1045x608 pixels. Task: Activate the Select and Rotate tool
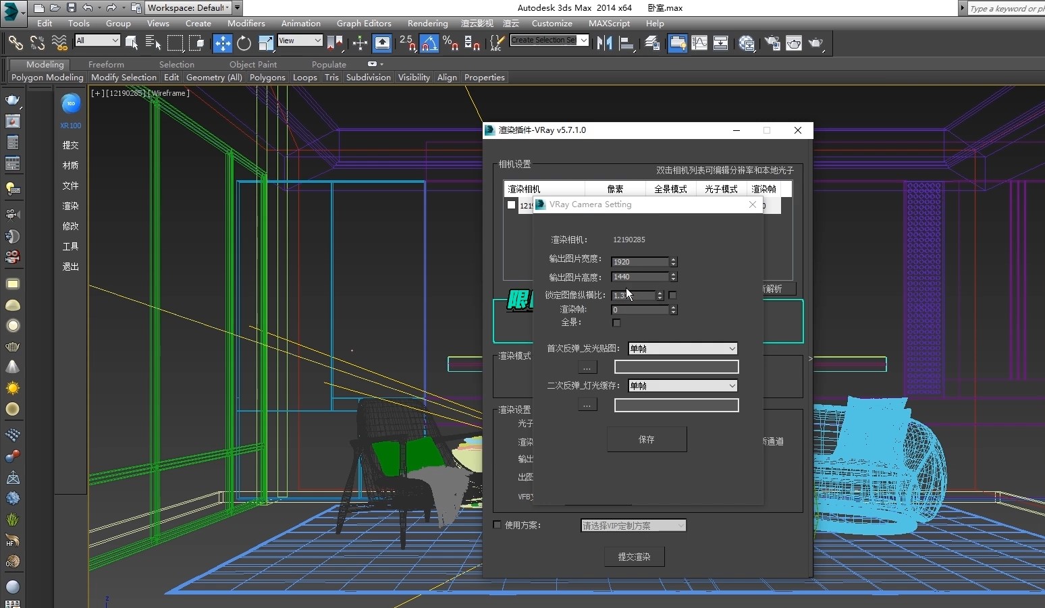(x=244, y=43)
